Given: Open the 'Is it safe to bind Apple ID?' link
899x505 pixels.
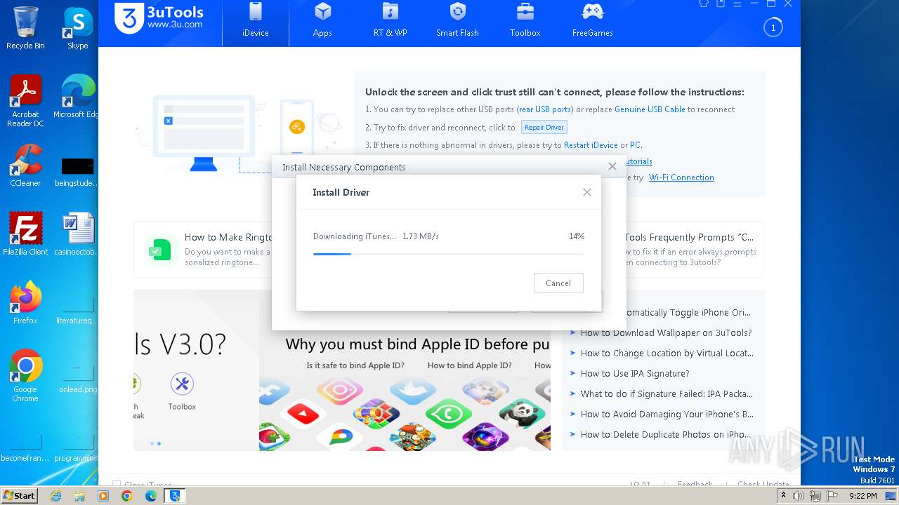Looking at the screenshot, I should [355, 365].
